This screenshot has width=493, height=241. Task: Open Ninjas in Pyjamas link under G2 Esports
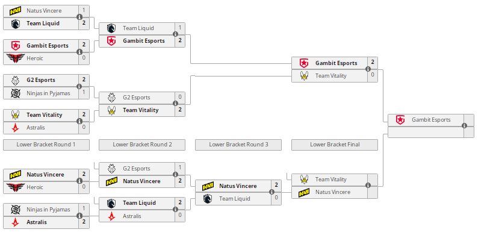(x=48, y=93)
